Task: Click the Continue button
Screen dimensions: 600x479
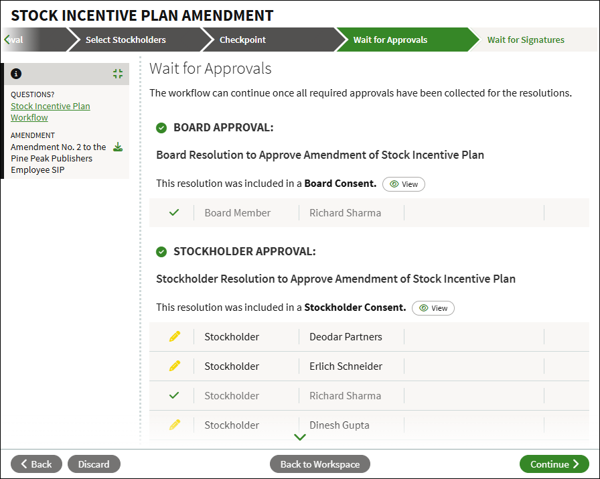Action: pos(554,464)
